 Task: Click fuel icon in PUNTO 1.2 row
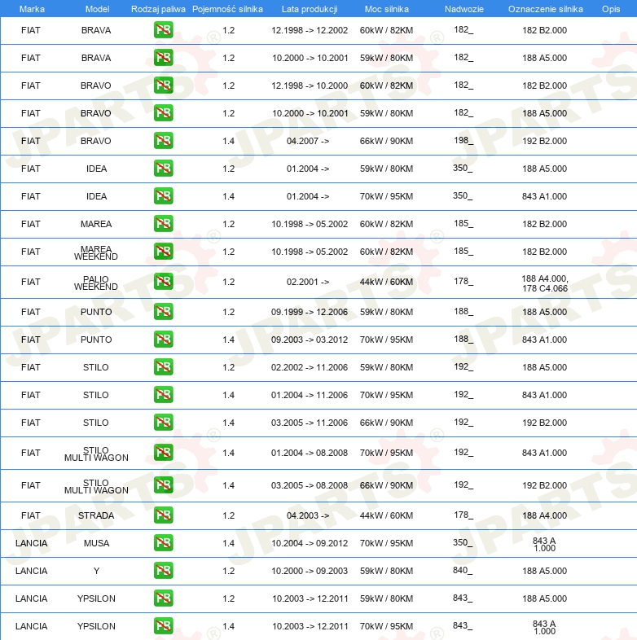coord(164,312)
